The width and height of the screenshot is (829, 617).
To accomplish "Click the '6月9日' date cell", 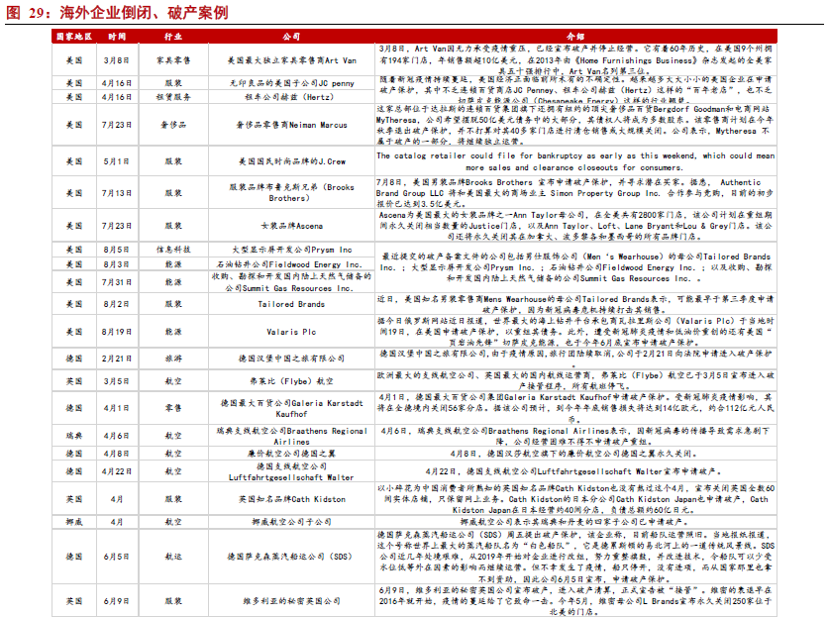I will (x=117, y=601).
